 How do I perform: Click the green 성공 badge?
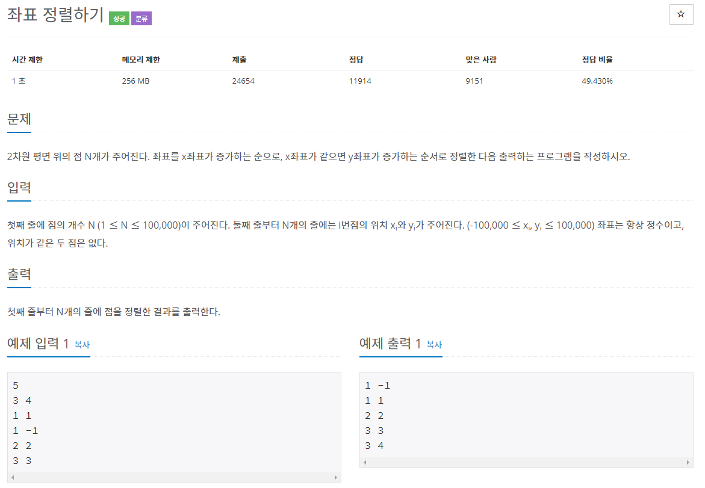[119, 19]
